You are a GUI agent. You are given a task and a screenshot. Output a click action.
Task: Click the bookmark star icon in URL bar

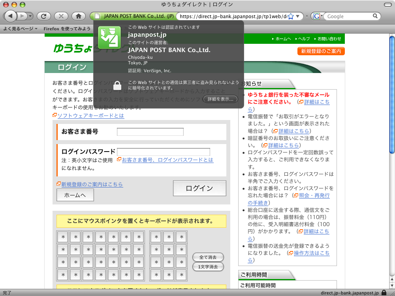(291, 16)
